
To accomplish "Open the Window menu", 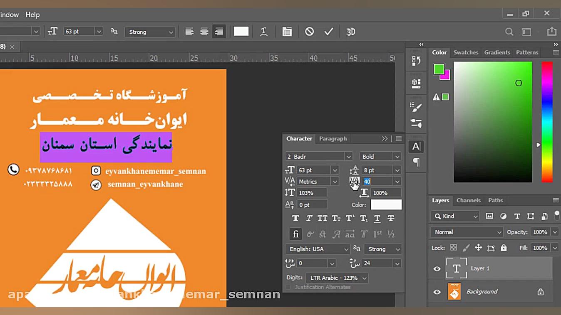I will tap(9, 14).
